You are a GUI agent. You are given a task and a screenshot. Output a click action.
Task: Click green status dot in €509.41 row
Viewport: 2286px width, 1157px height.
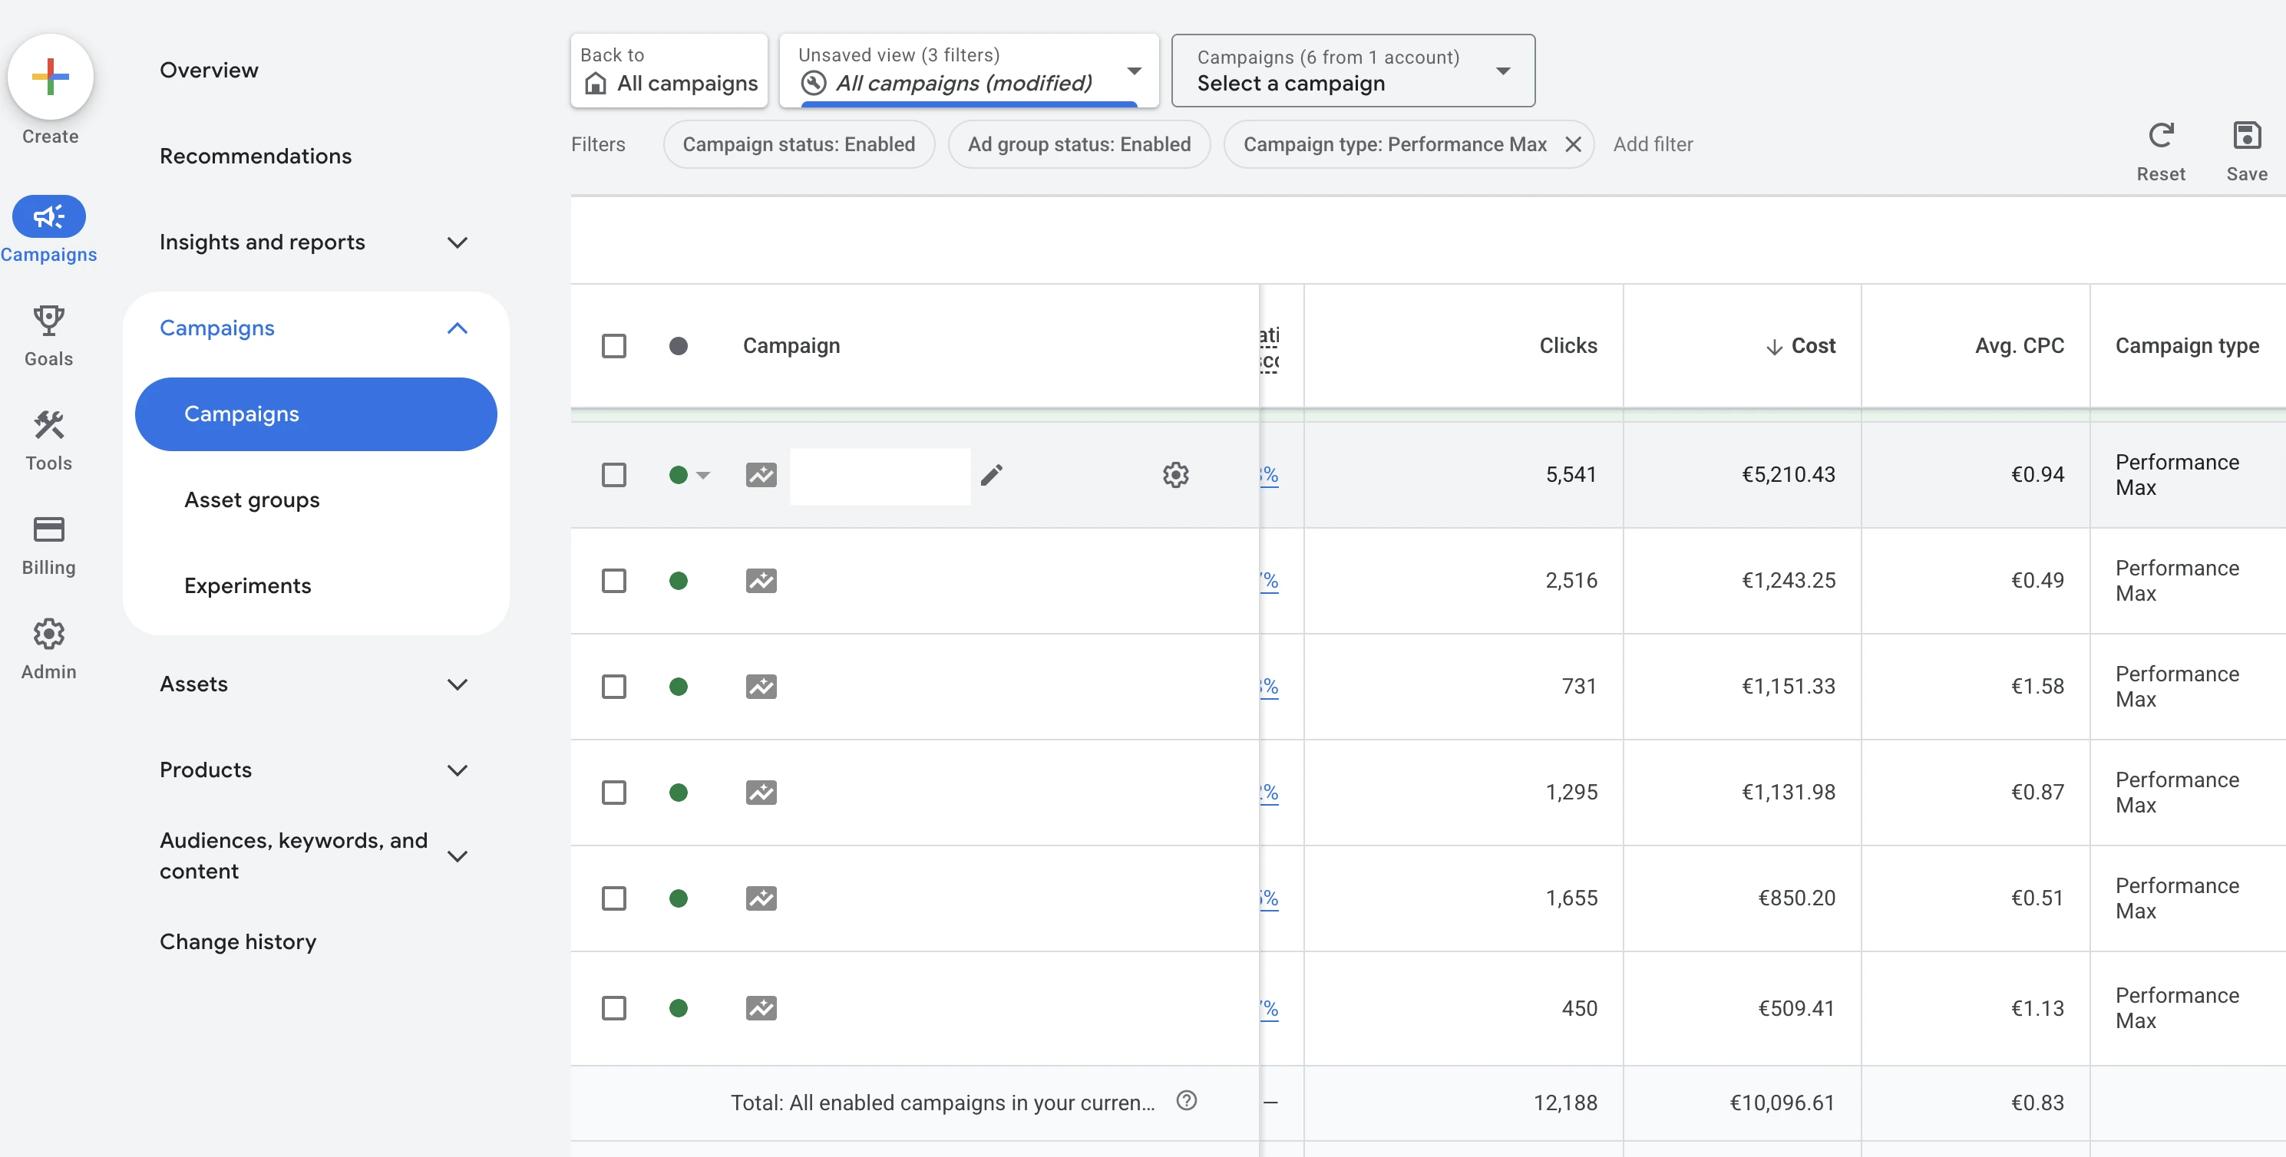pos(678,1007)
